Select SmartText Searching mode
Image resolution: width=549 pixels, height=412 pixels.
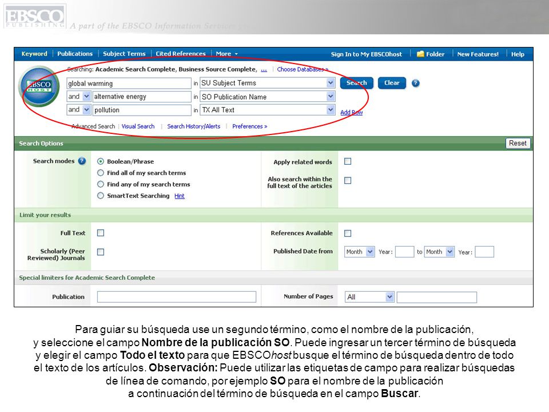[x=101, y=196]
